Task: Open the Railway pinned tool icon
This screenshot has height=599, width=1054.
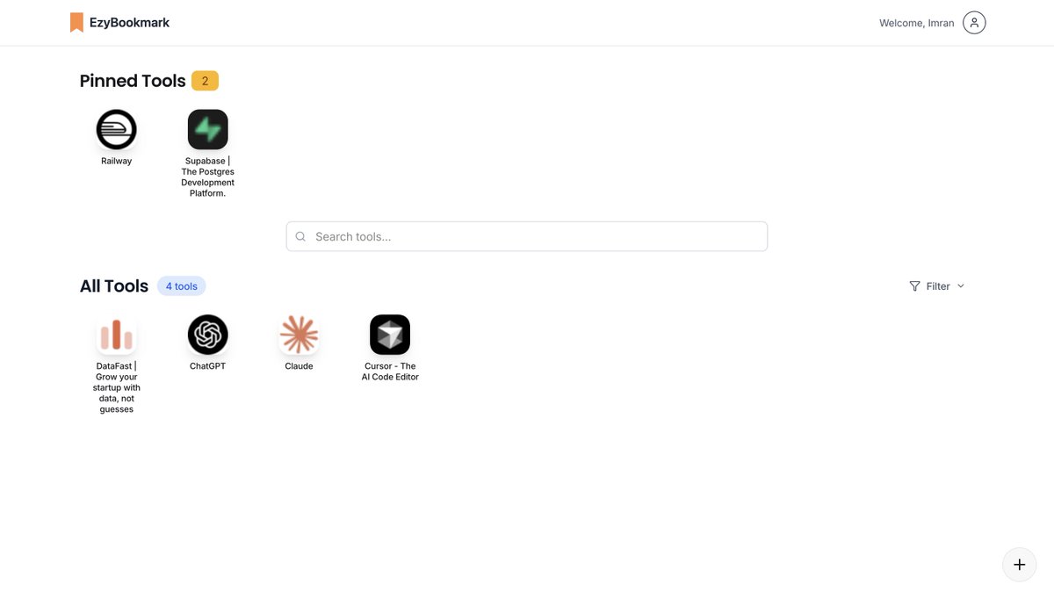Action: 116,129
